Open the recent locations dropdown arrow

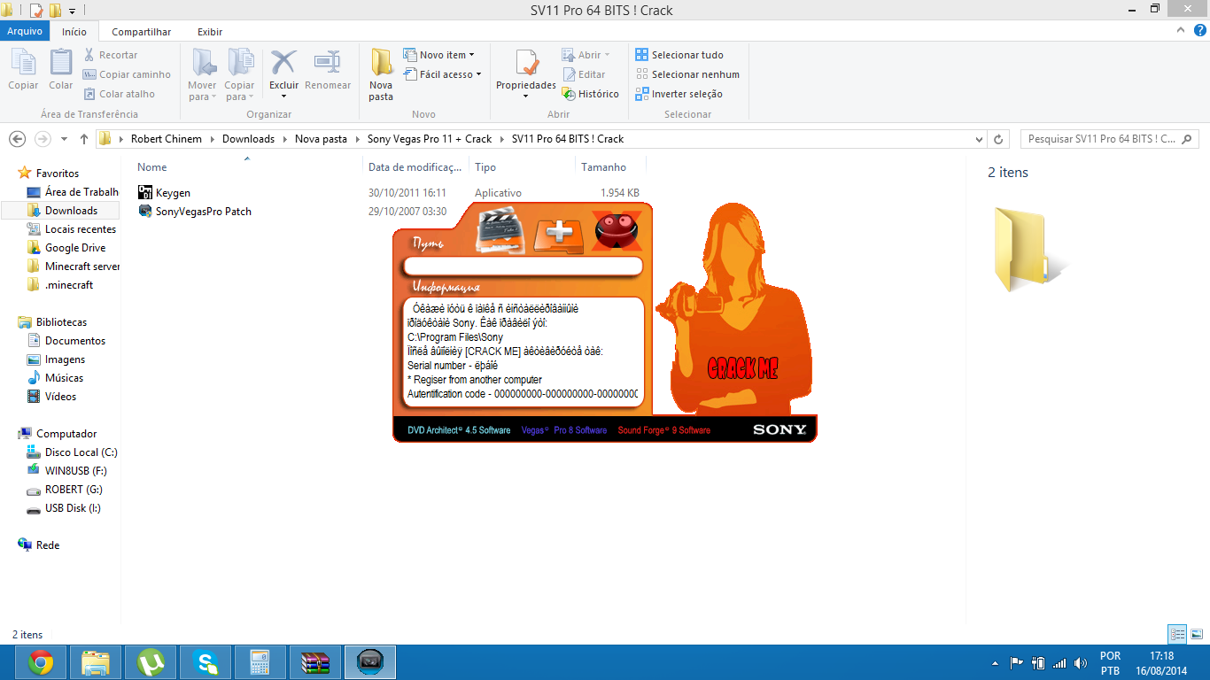click(64, 139)
